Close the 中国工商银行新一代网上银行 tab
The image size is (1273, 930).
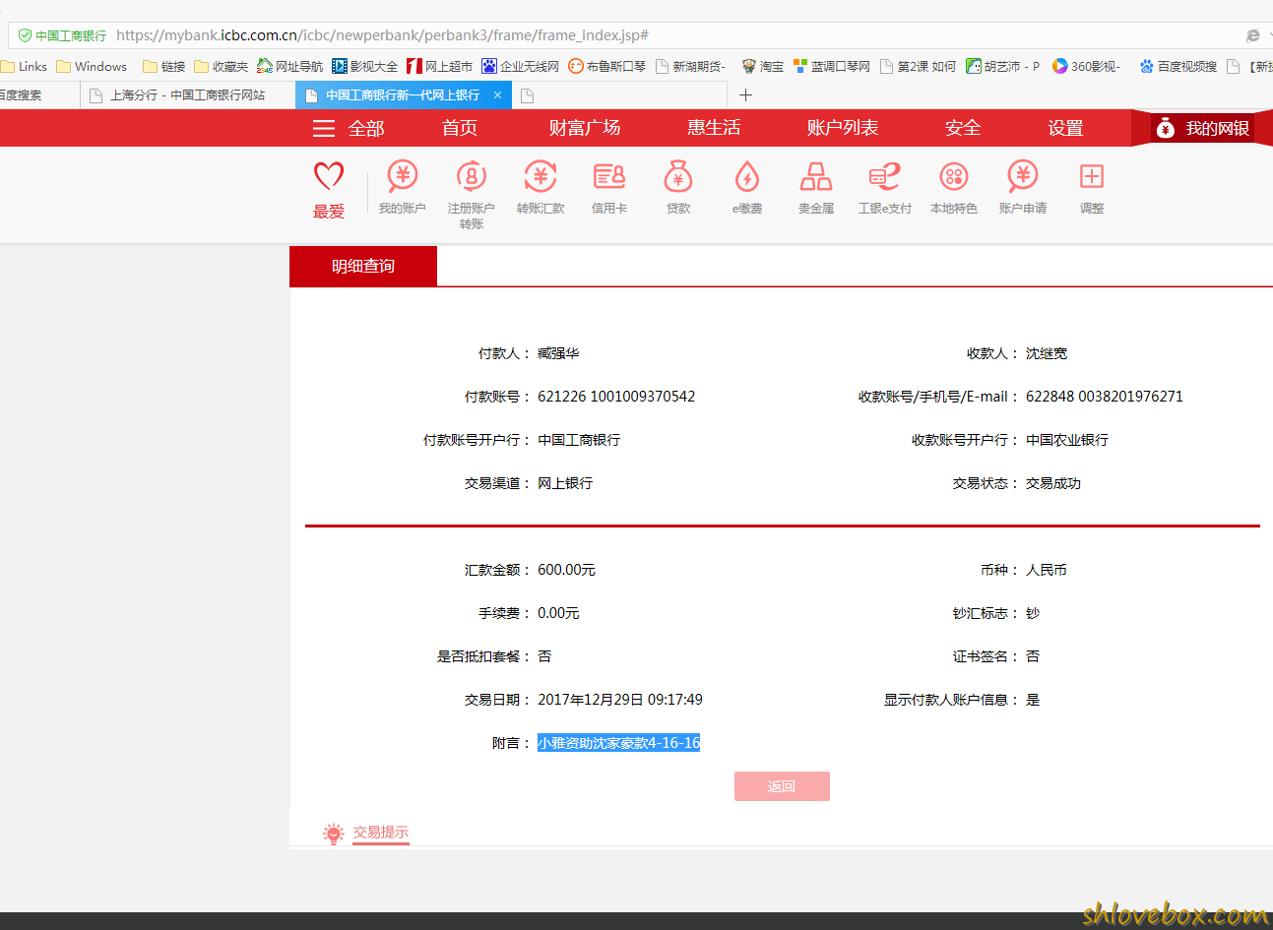[497, 95]
